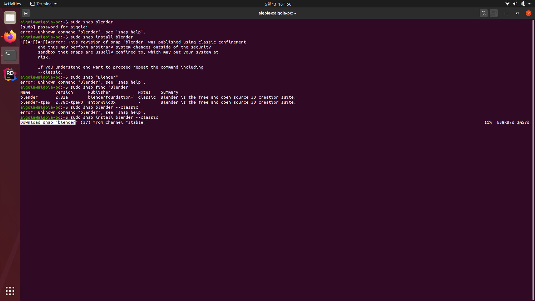
Task: Click the Wi-Fi status icon
Action: pyautogui.click(x=507, y=4)
